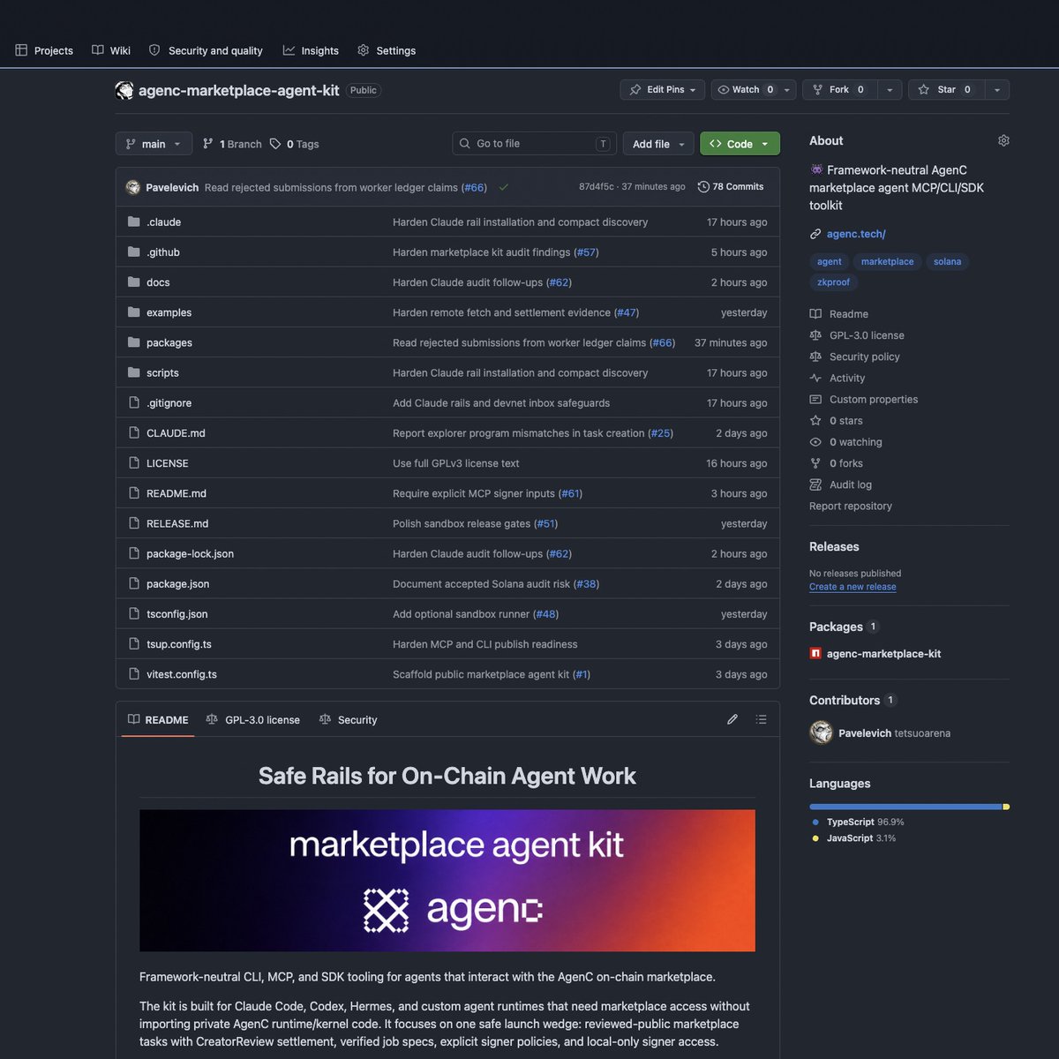1059x1059 pixels.
Task: Click the tags icon next to 0 Tags
Action: pos(275,144)
